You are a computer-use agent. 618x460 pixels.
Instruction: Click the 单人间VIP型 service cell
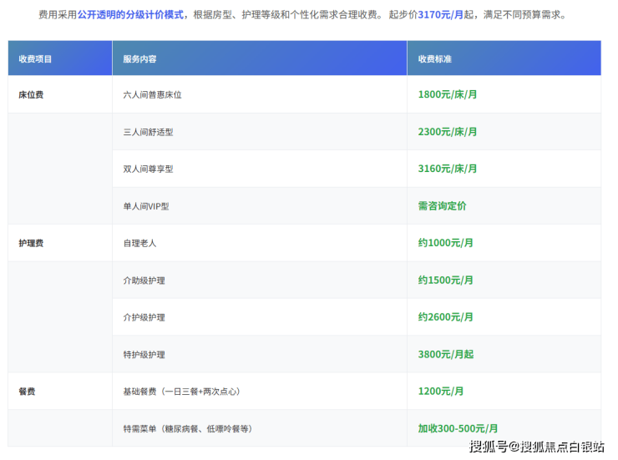(146, 206)
